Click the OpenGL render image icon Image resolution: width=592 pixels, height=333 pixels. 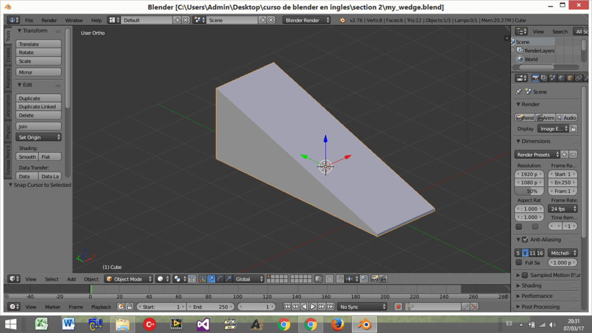[x=375, y=279]
